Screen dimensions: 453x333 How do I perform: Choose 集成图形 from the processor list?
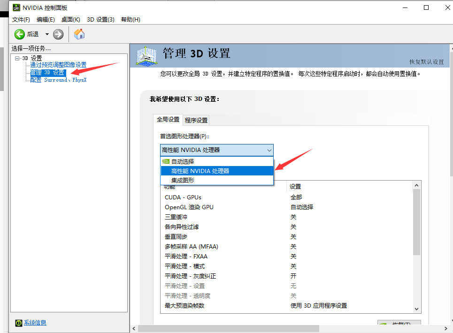coord(217,180)
